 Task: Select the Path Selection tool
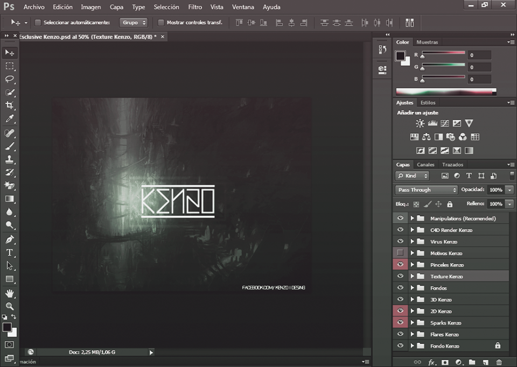[x=10, y=266]
